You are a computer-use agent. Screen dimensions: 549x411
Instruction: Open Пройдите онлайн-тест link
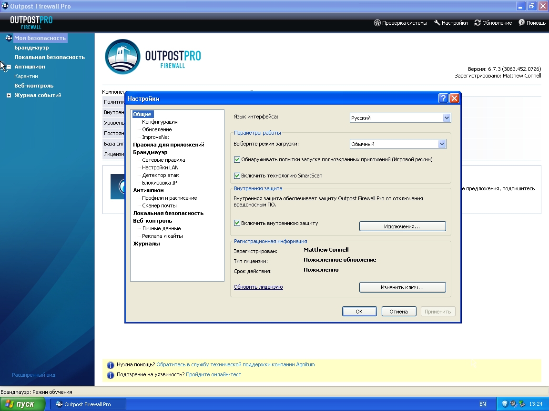[x=213, y=375]
